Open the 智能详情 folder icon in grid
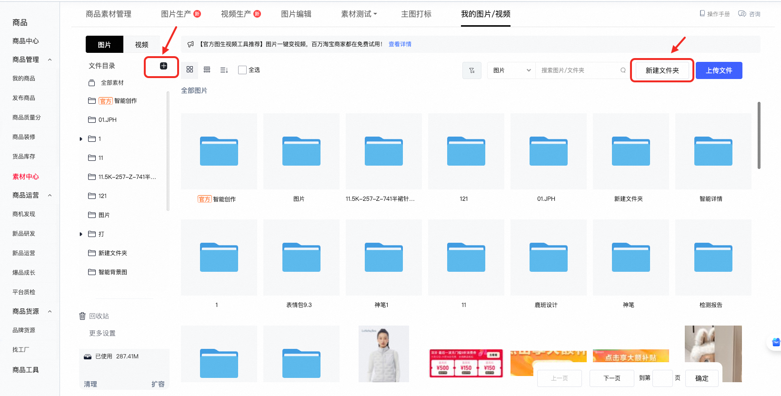The image size is (781, 396). (x=713, y=151)
